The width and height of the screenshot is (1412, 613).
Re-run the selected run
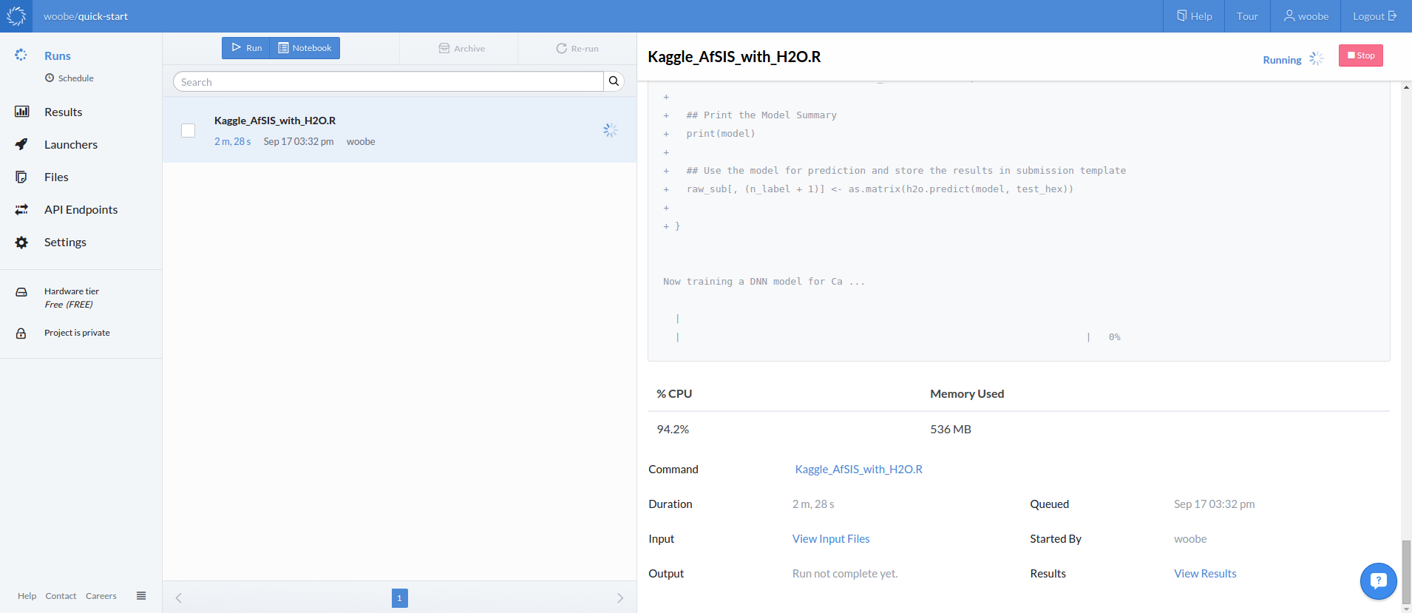[x=577, y=48]
